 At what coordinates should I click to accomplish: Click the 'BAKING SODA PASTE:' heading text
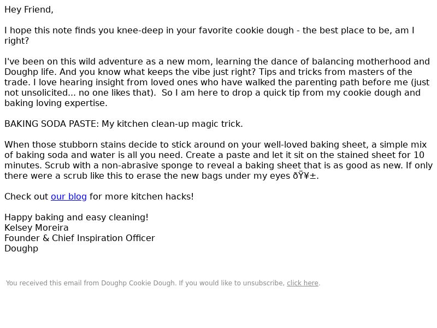click(51, 124)
